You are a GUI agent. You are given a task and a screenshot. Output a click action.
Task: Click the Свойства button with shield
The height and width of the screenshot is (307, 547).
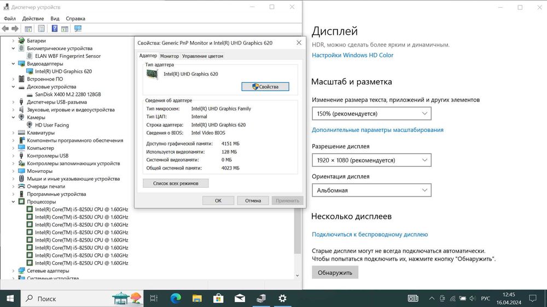[x=265, y=87]
